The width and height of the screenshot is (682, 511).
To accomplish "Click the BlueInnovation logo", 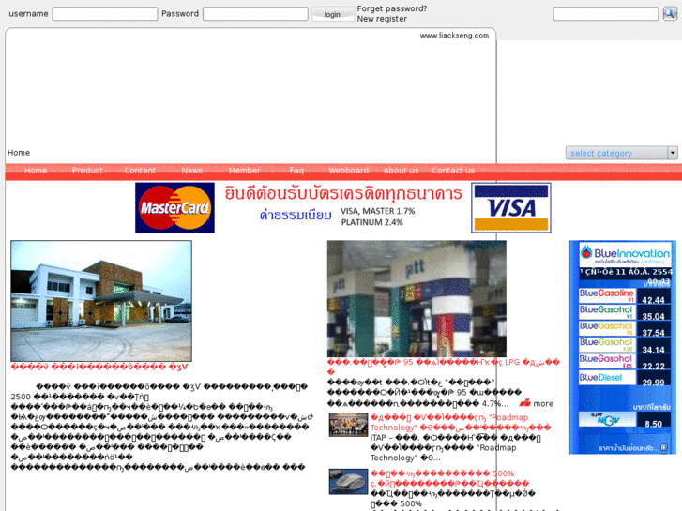I will 625,254.
